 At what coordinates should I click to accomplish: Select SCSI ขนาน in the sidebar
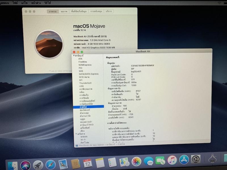pos(84,77)
